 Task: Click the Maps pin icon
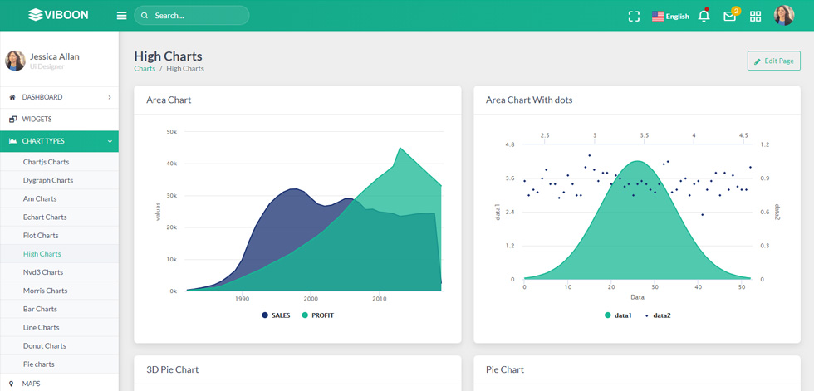pyautogui.click(x=12, y=384)
